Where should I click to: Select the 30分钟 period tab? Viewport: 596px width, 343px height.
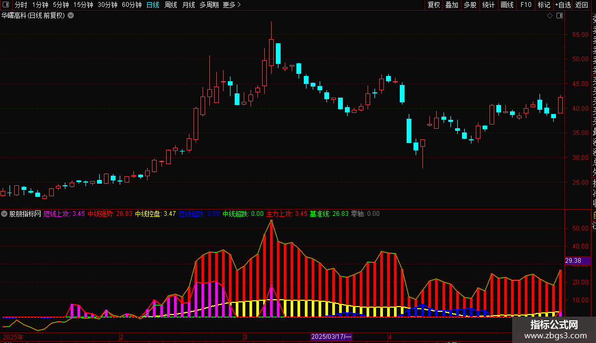pyautogui.click(x=107, y=5)
